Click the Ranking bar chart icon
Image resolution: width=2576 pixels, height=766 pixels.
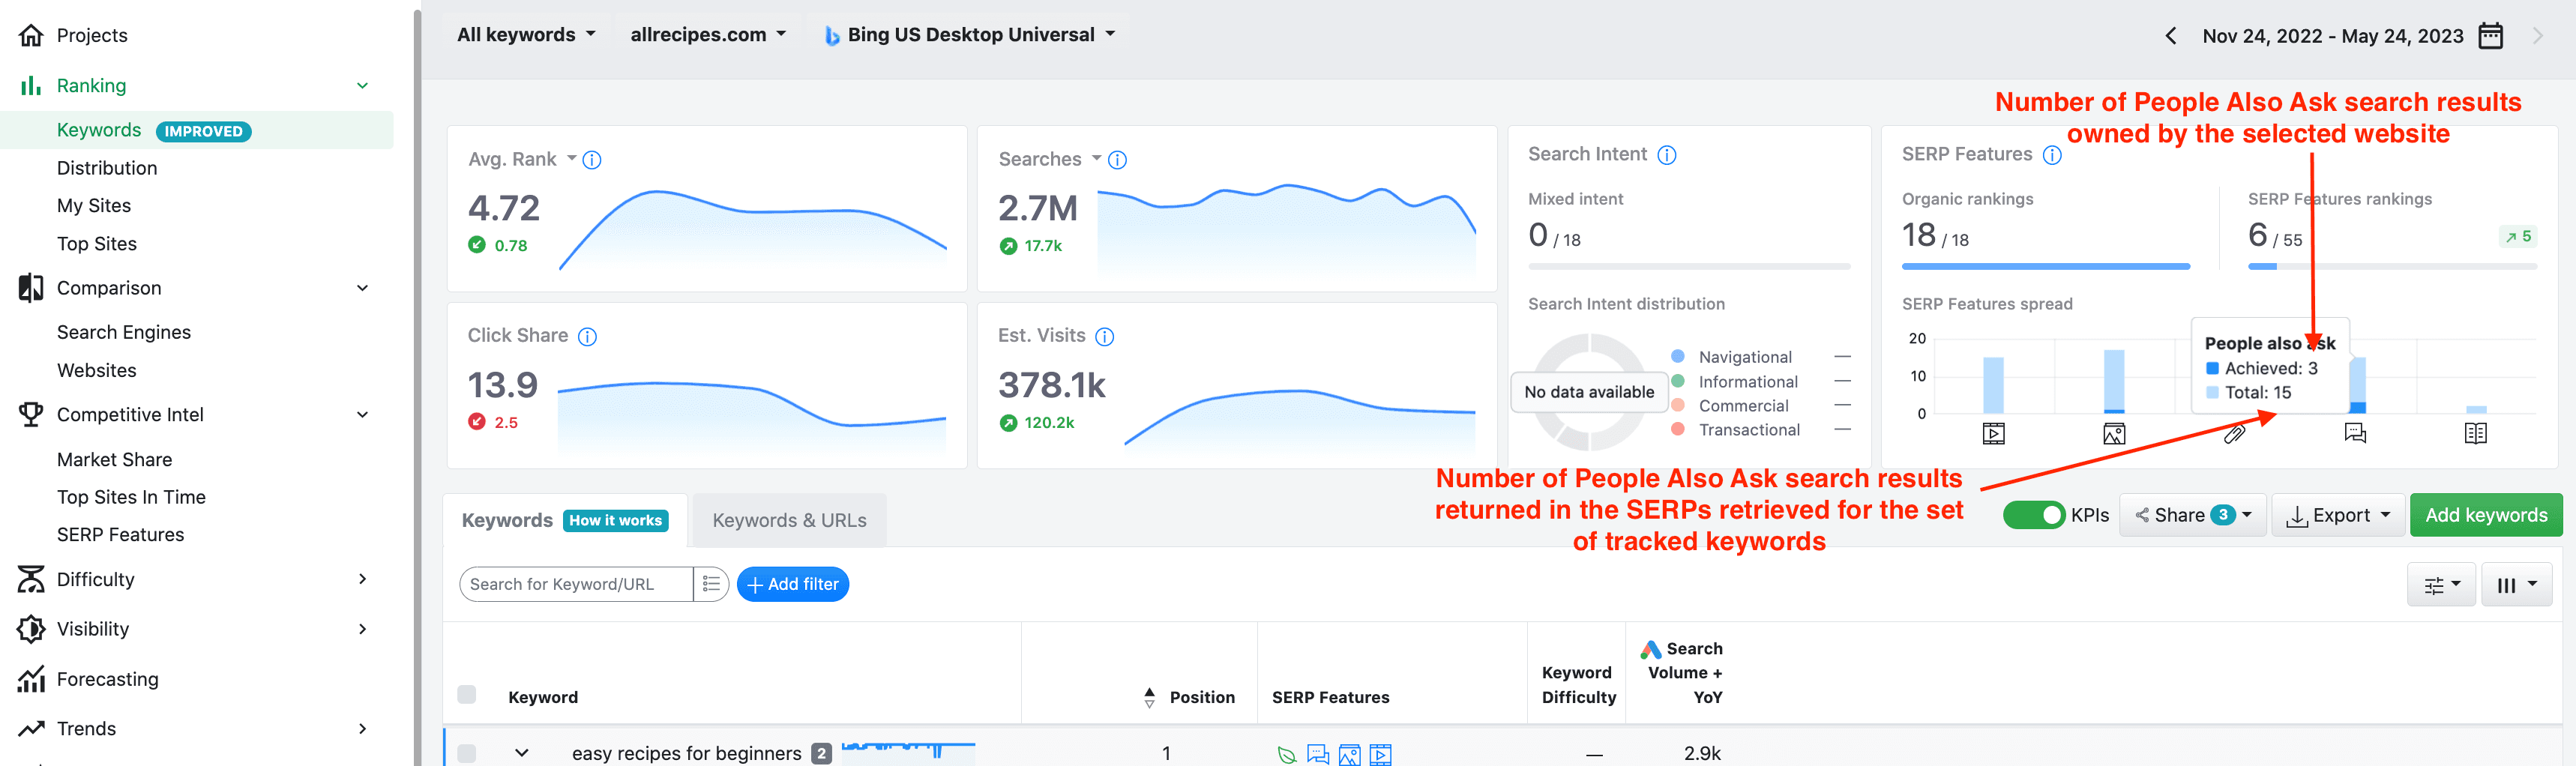pos(31,86)
